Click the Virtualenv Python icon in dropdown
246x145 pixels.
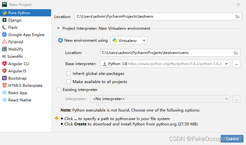tap(115, 41)
